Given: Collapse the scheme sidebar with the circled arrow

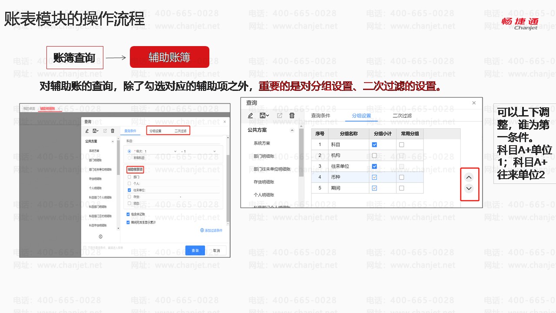Looking at the screenshot, I should click(x=100, y=236).
